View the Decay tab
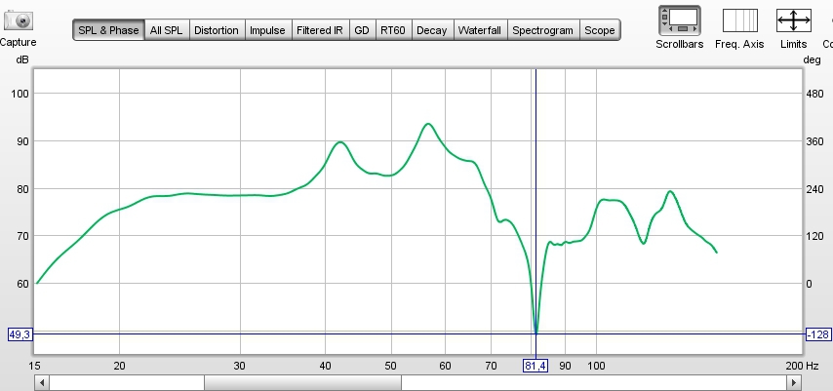The width and height of the screenshot is (833, 391). click(x=431, y=30)
